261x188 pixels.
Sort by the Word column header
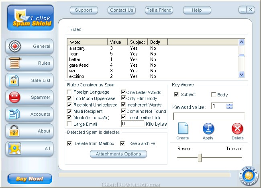pos(87,42)
